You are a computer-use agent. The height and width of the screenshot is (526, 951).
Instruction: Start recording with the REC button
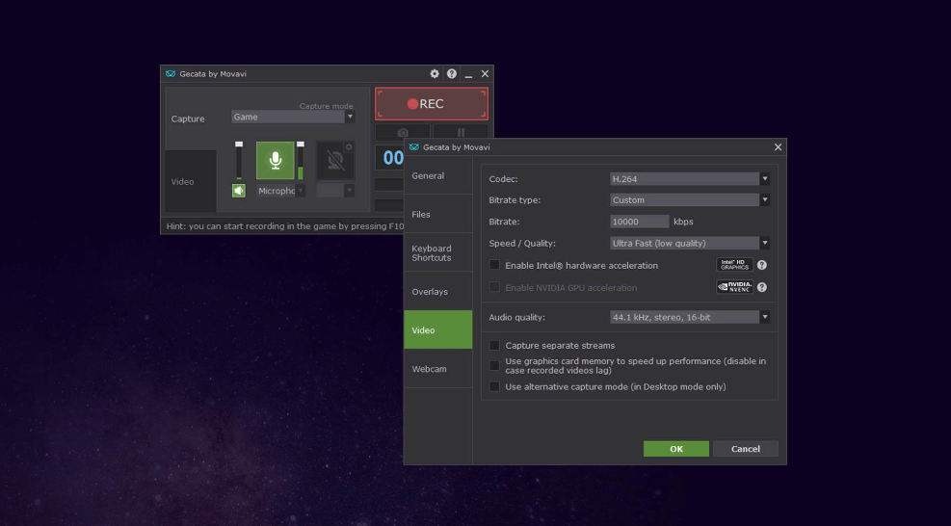pos(432,104)
